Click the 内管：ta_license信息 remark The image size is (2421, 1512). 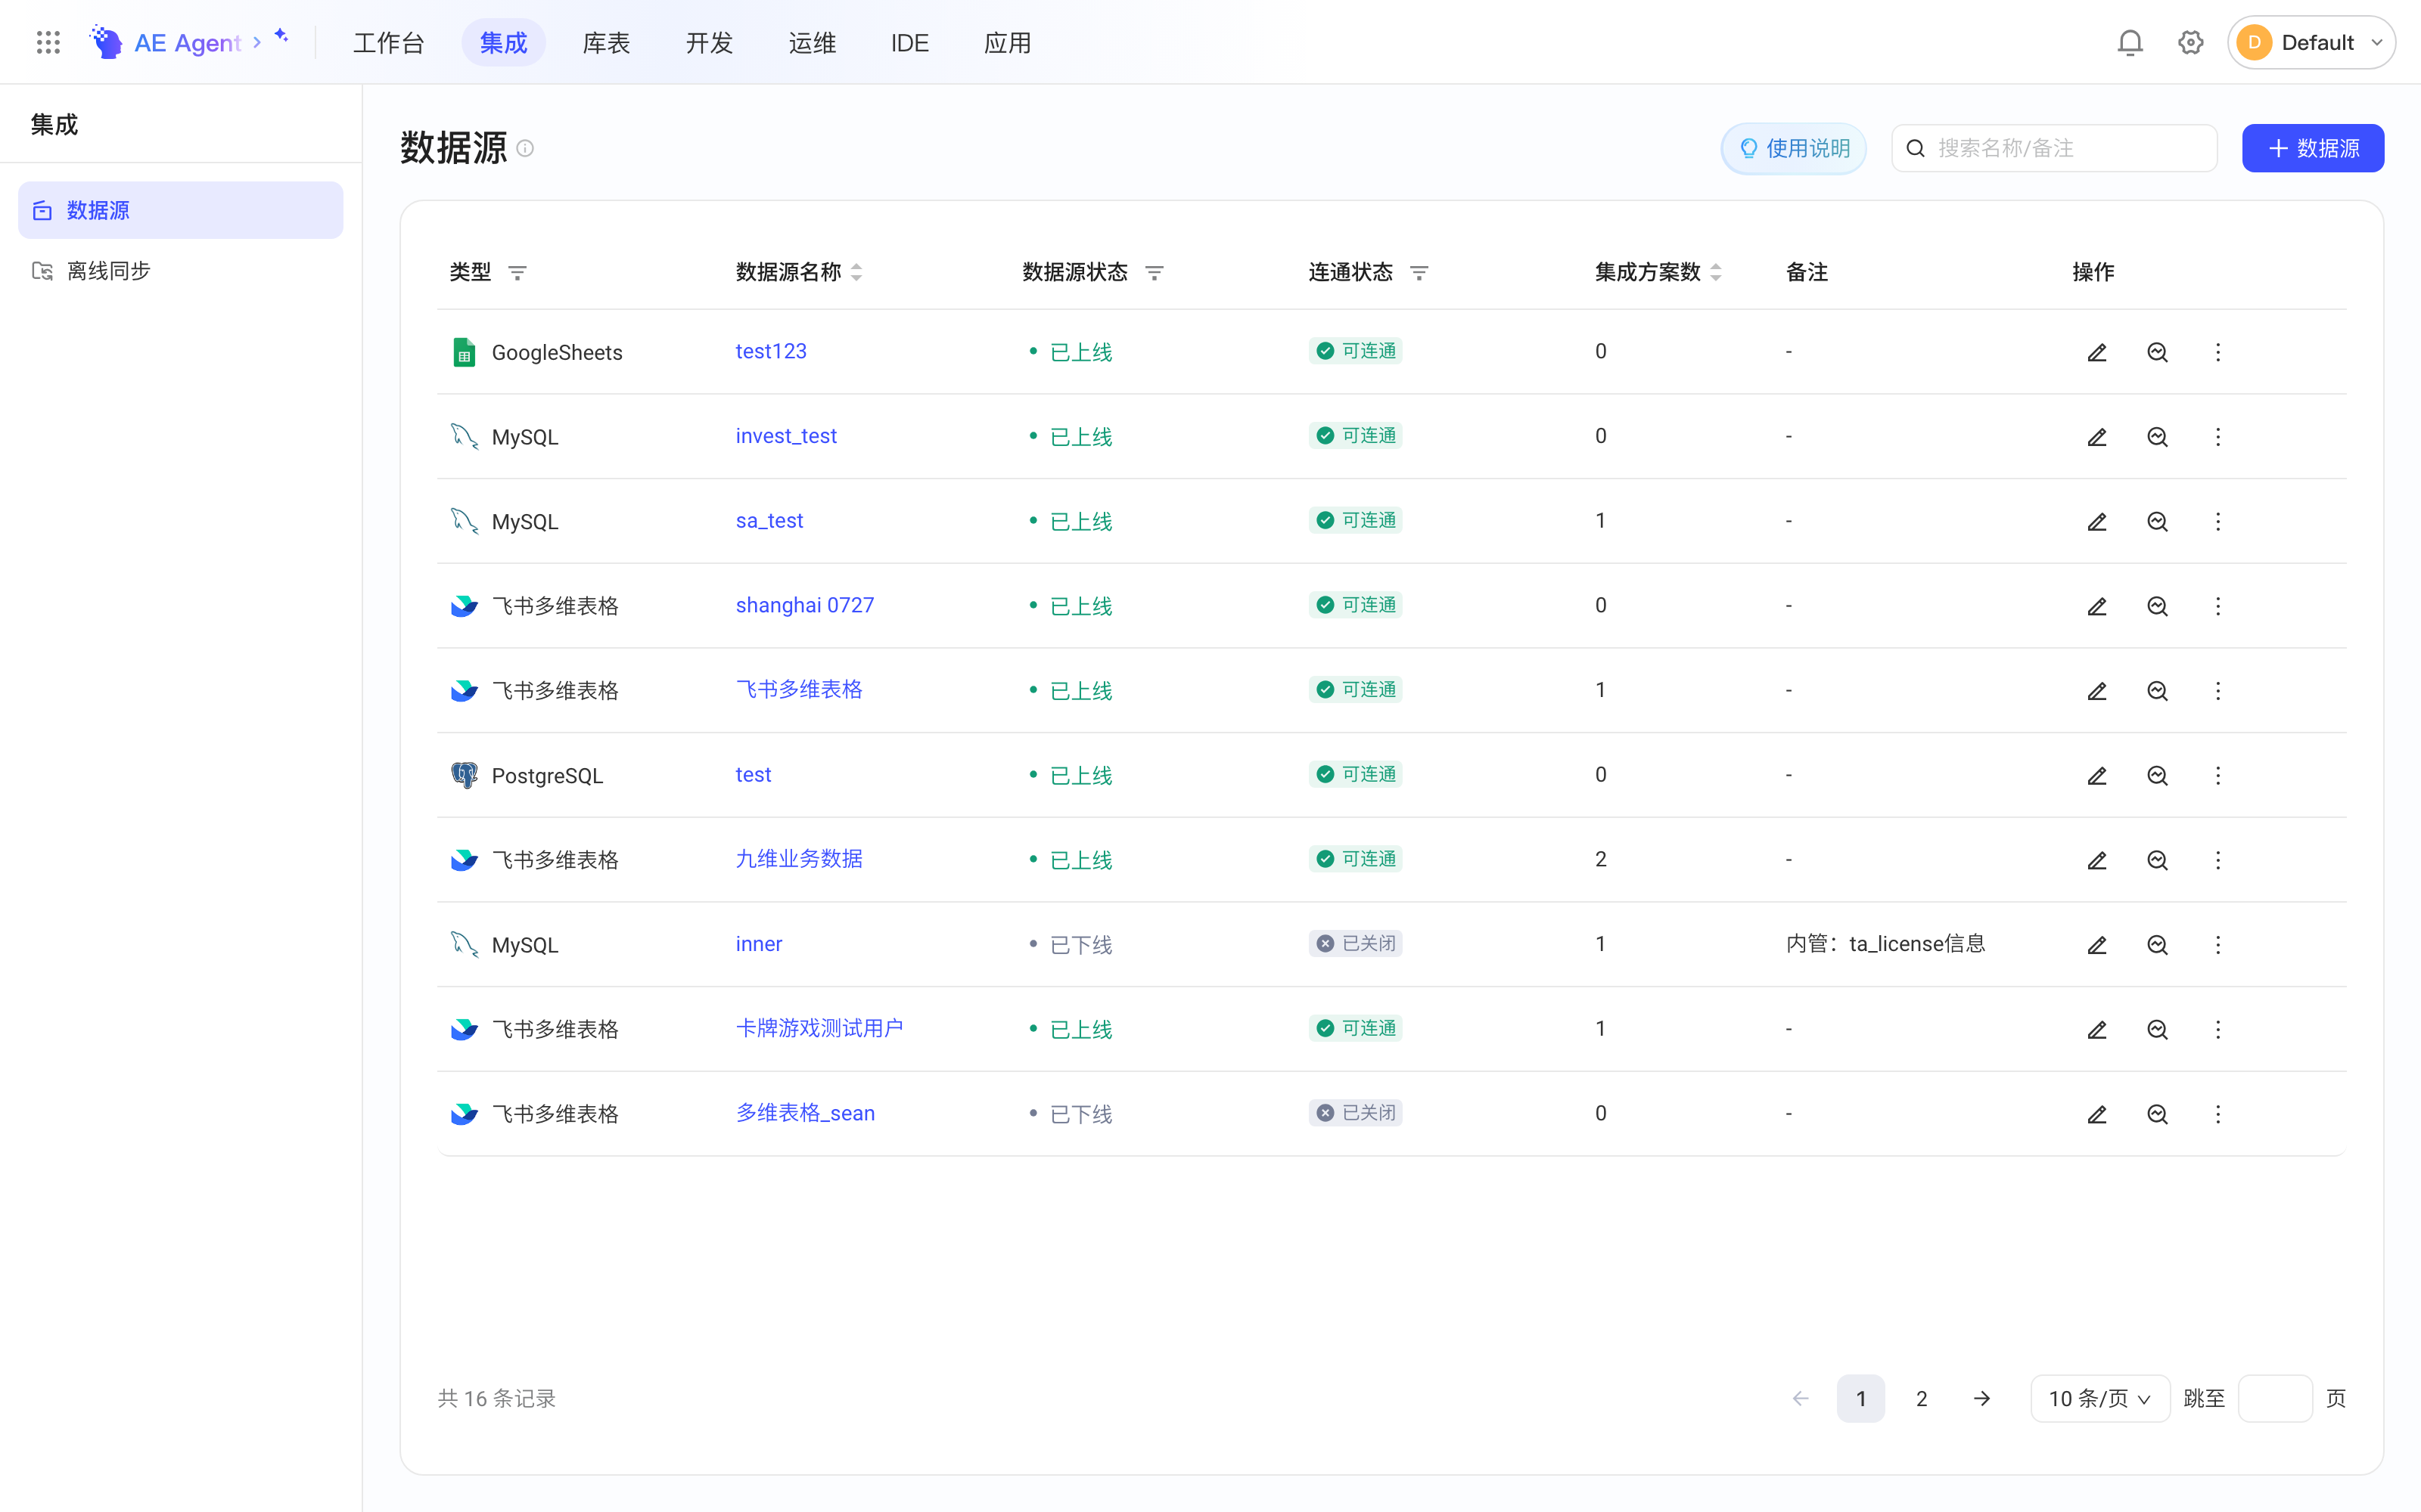click(x=1885, y=944)
